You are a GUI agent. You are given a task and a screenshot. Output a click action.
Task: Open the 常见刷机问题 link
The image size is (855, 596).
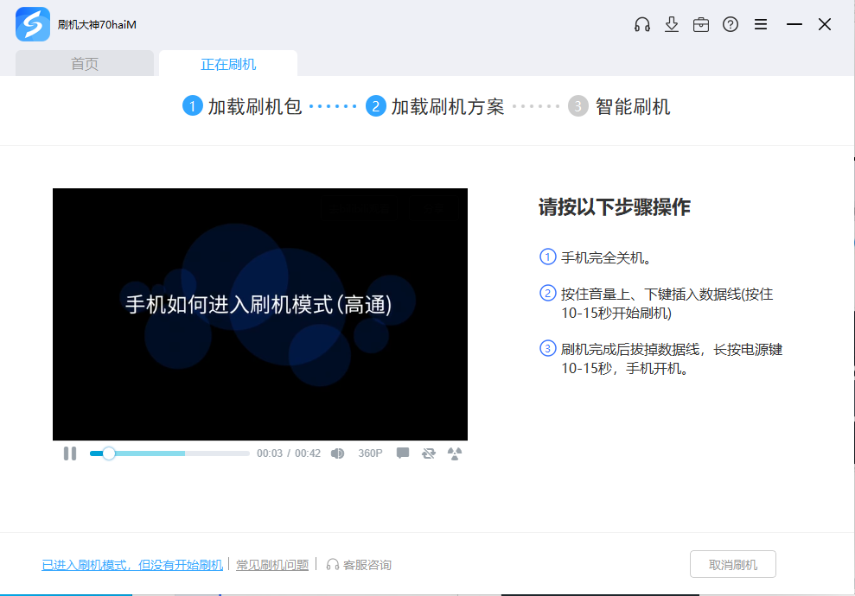pyautogui.click(x=272, y=565)
